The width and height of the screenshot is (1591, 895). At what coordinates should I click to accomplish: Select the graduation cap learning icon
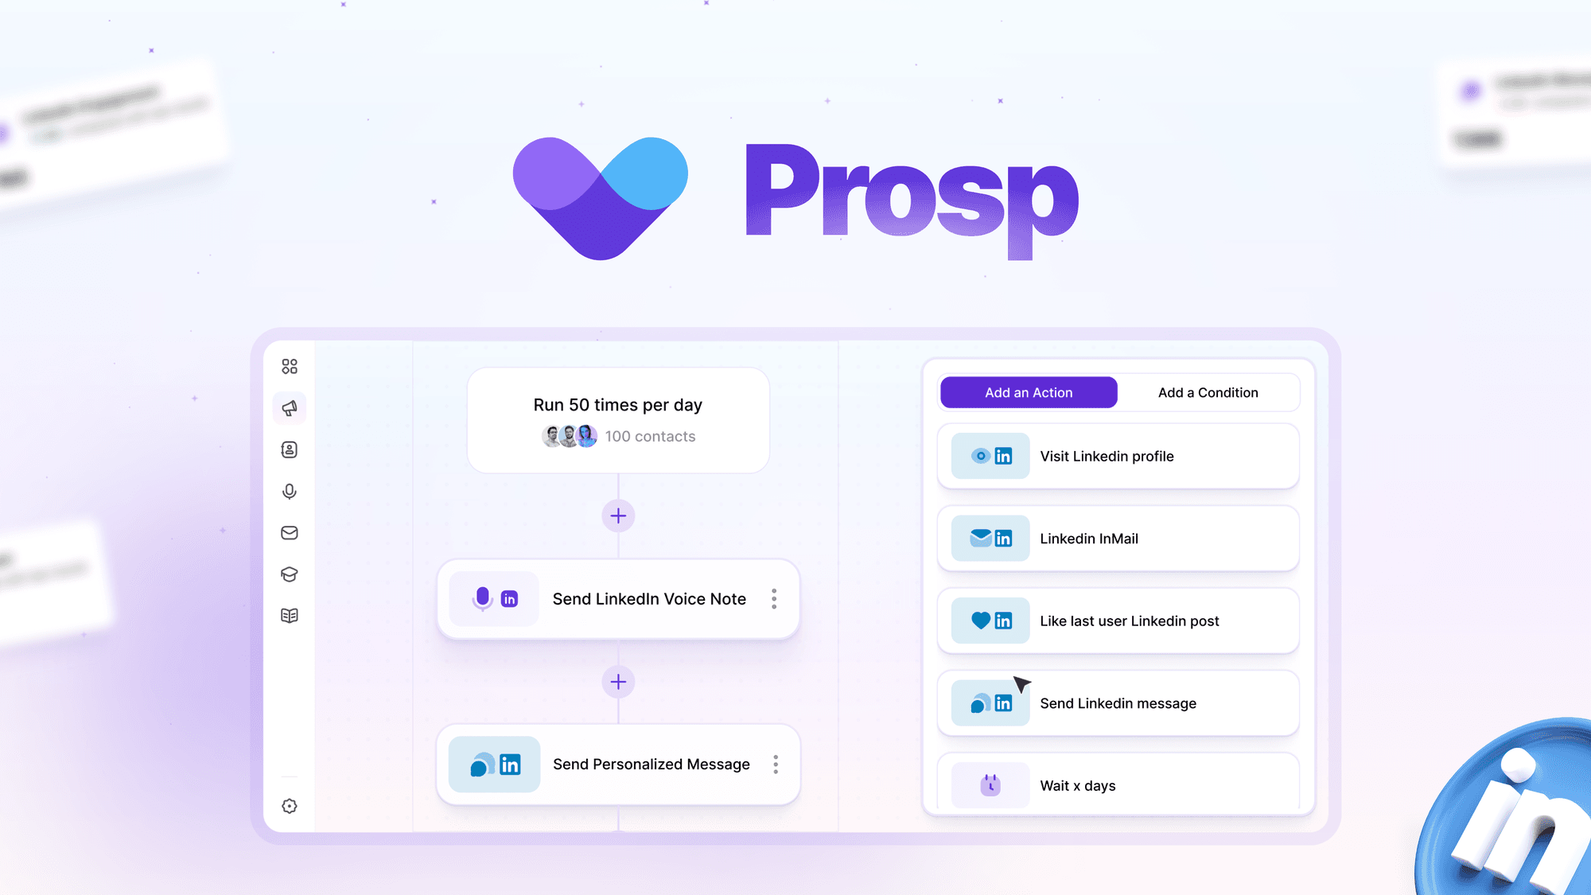(289, 574)
